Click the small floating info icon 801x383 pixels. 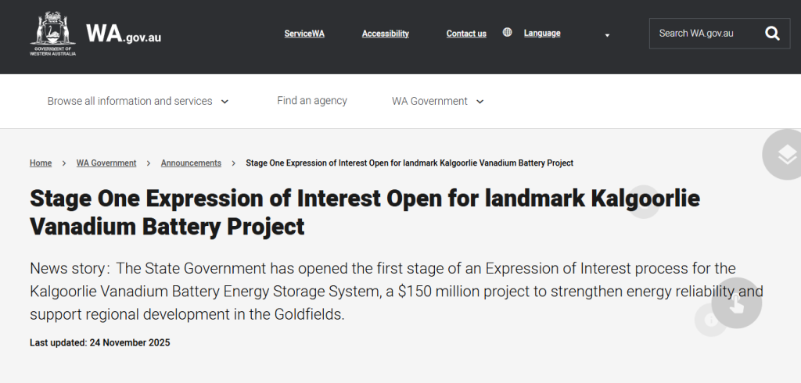(x=711, y=320)
